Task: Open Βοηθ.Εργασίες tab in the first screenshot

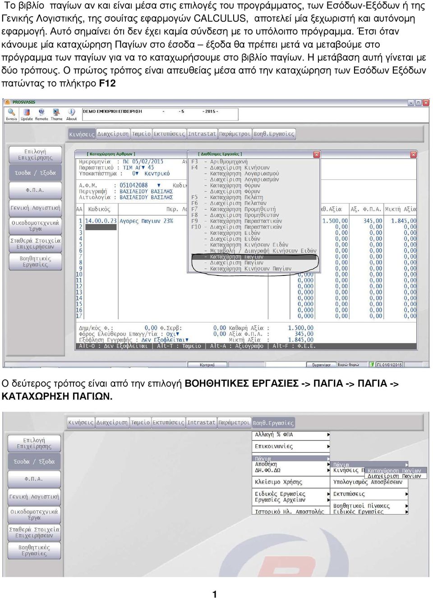Action: (x=274, y=134)
